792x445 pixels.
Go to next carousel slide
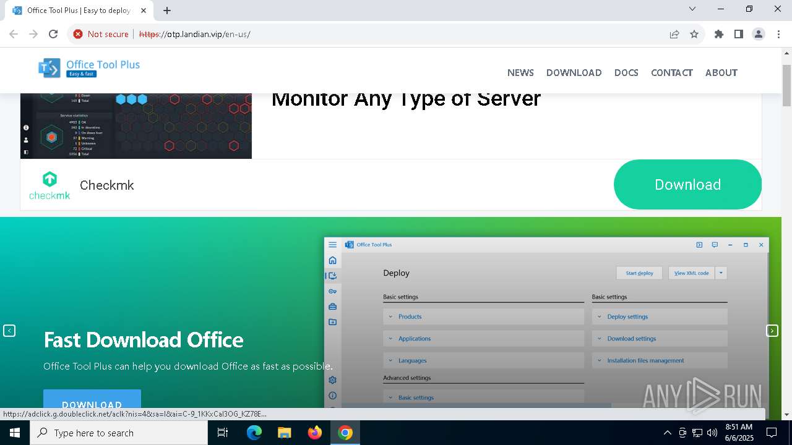coord(772,331)
